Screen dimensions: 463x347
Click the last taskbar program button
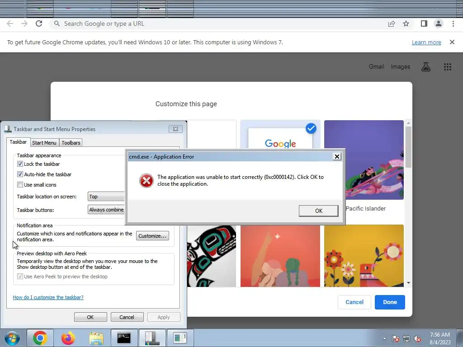[180, 338]
